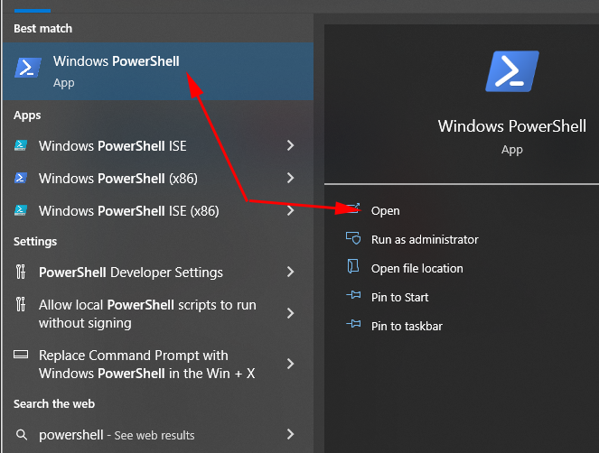This screenshot has width=599, height=453.
Task: Select the Windows PowerShell best match result
Action: point(158,71)
